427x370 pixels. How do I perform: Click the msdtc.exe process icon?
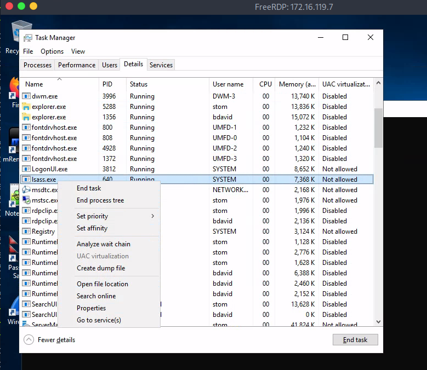pos(26,190)
